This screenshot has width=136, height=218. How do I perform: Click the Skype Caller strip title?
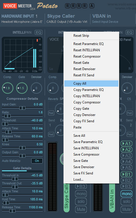coord(61,16)
